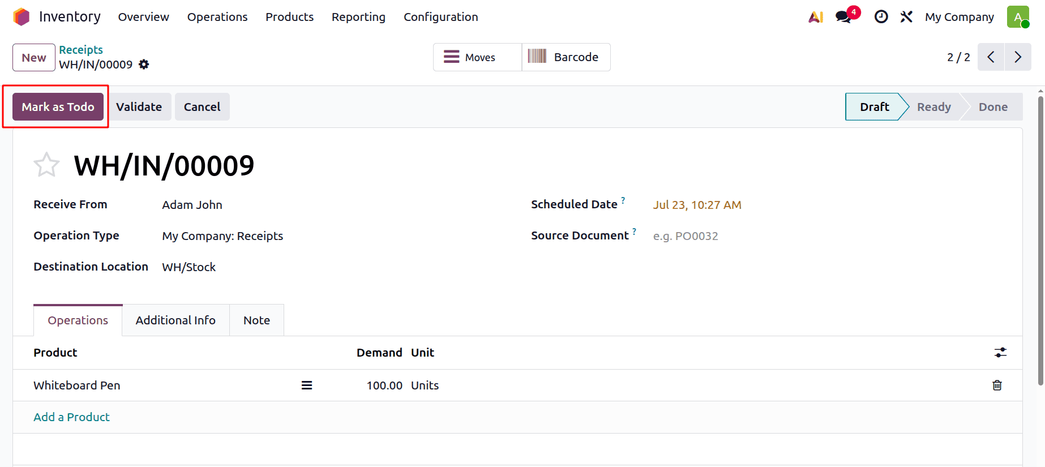Open the My Company switcher
The width and height of the screenshot is (1045, 467).
(x=960, y=17)
